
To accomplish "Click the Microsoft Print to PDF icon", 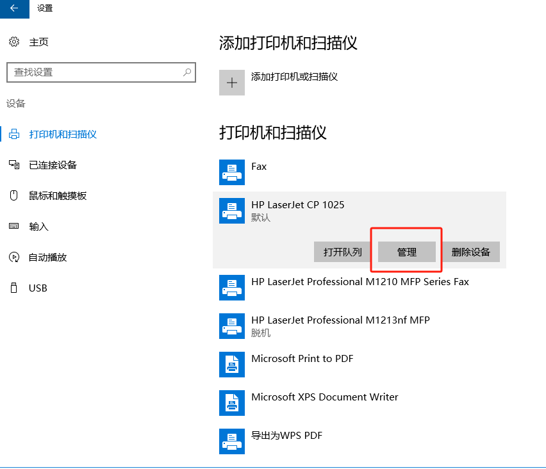I will (232, 365).
